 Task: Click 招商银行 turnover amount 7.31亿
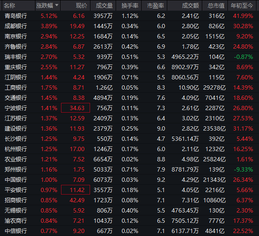point(190,200)
